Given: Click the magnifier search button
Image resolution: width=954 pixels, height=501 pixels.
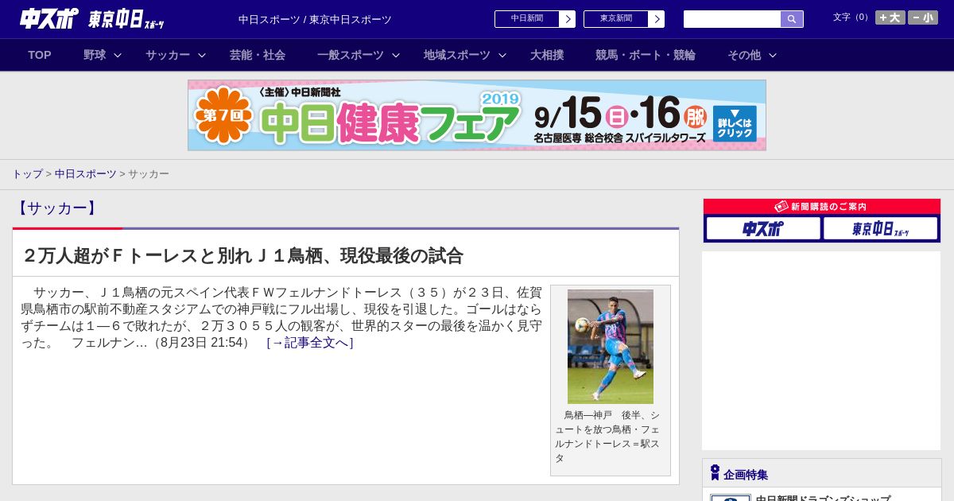Looking at the screenshot, I should 792,19.
